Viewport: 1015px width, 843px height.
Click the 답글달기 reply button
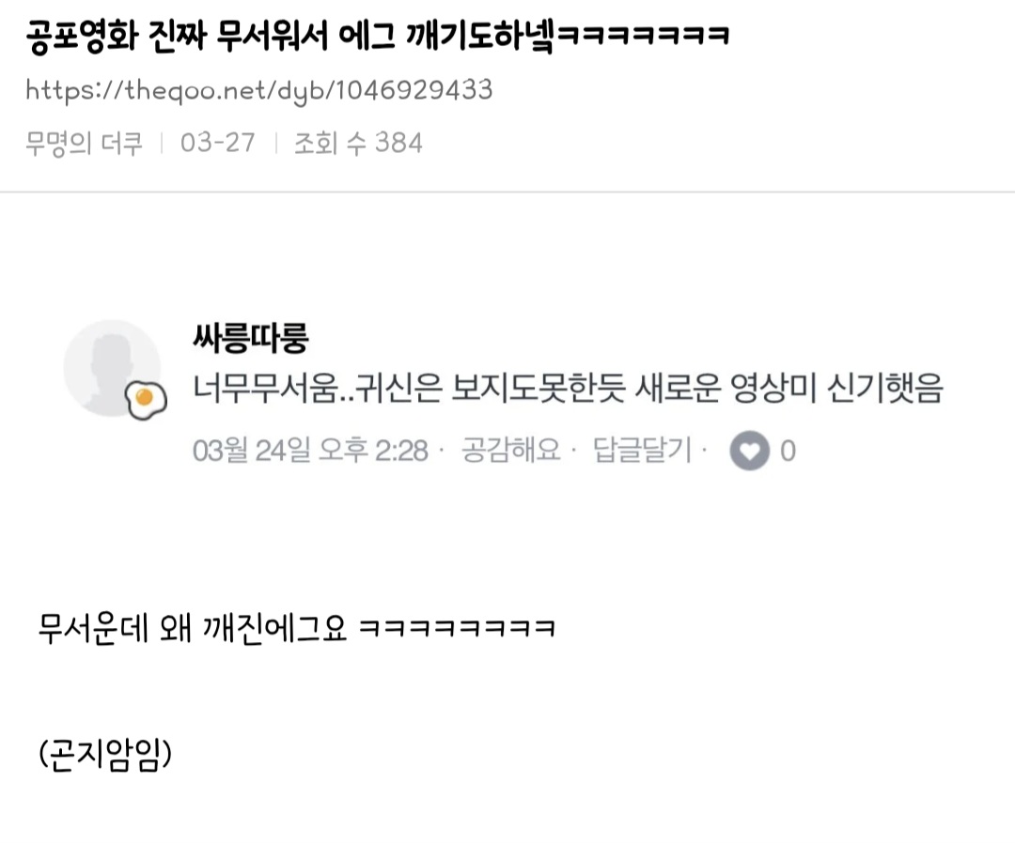642,450
